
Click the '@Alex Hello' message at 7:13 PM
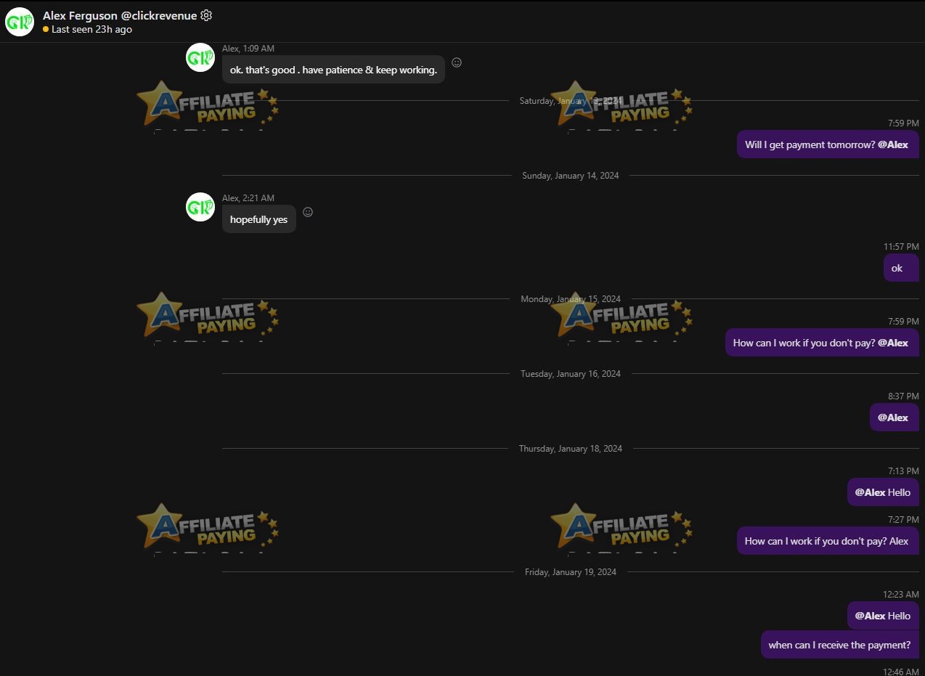click(883, 492)
